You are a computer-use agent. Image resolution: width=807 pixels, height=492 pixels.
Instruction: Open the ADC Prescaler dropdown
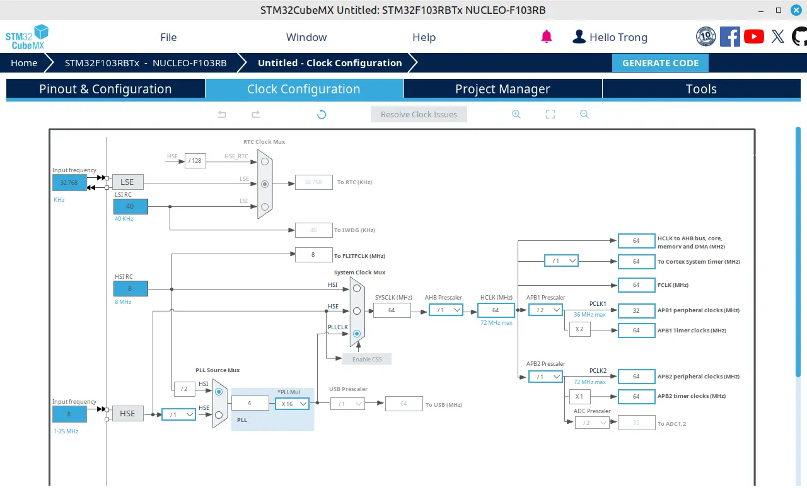coord(592,423)
